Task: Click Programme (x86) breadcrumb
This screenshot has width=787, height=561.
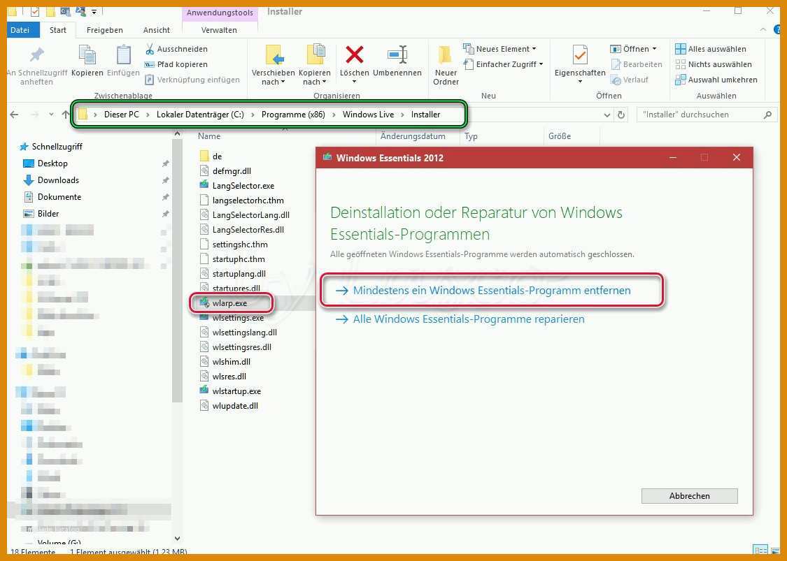Action: pyautogui.click(x=293, y=115)
